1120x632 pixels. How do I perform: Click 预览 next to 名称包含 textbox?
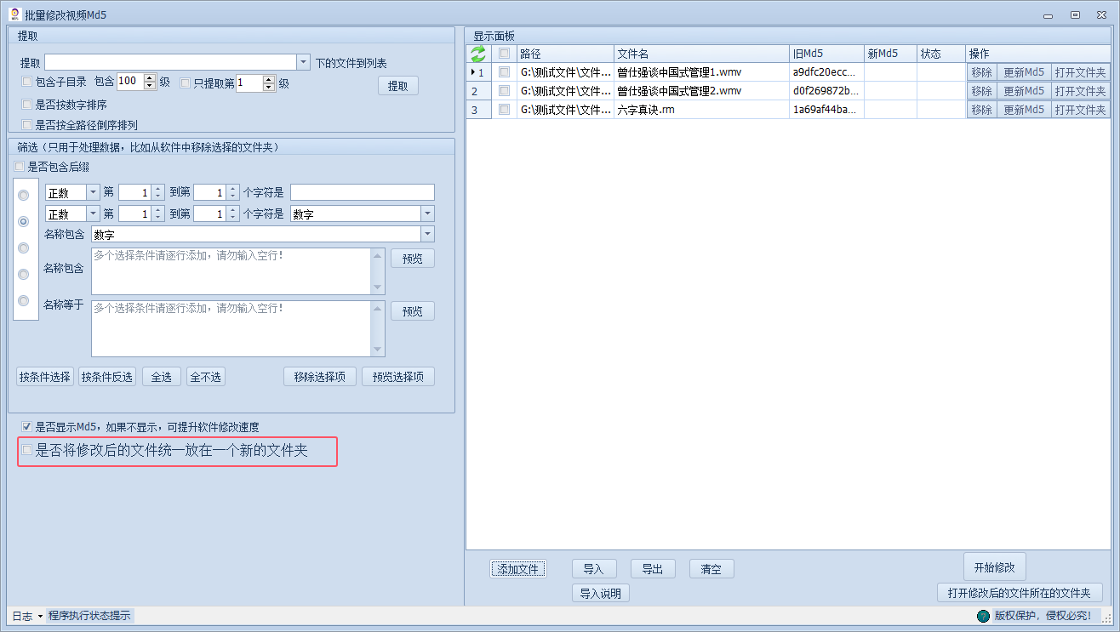point(413,259)
